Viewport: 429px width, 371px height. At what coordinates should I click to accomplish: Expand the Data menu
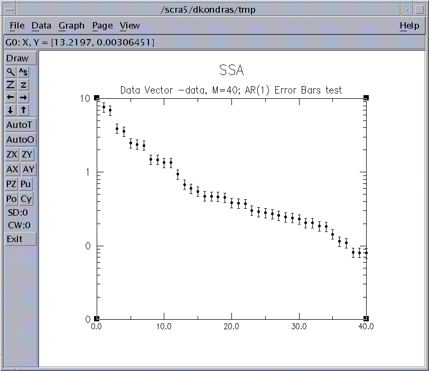coord(41,25)
